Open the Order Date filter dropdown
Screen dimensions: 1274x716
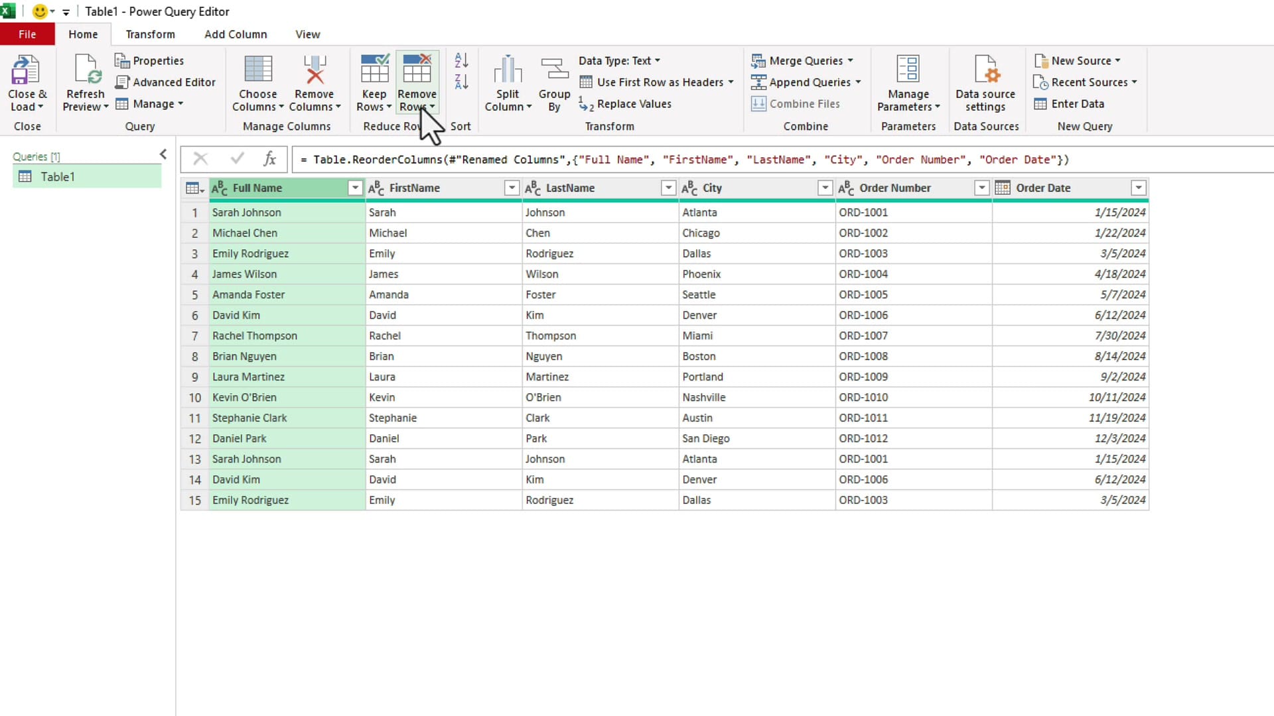pyautogui.click(x=1139, y=188)
